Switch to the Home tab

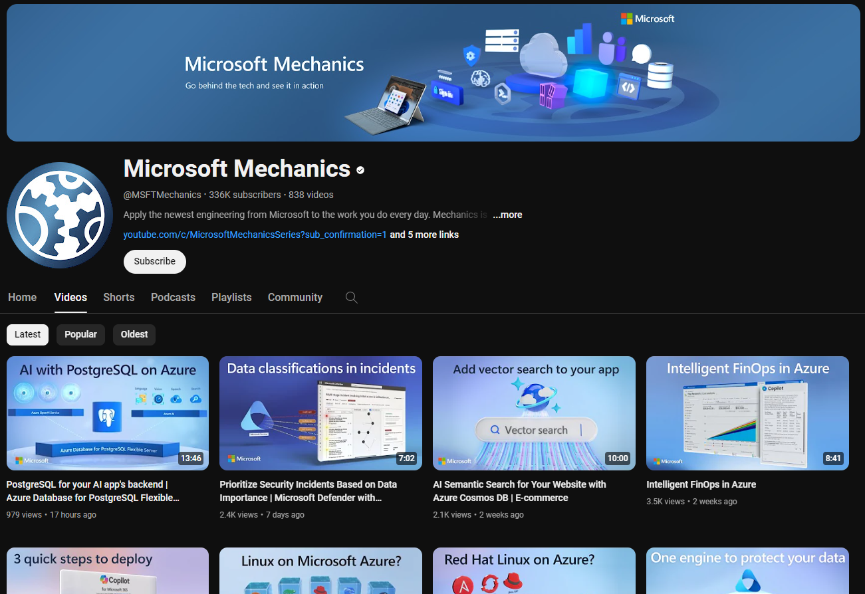[x=22, y=298]
